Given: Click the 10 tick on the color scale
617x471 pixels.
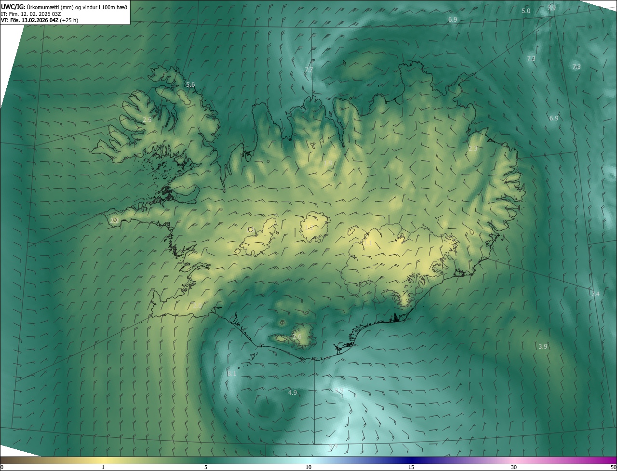Looking at the screenshot, I should pyautogui.click(x=308, y=467).
